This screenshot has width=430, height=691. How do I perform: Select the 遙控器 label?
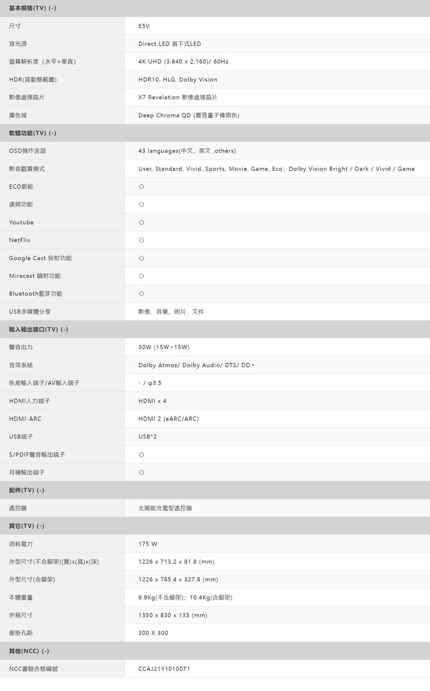(18, 508)
